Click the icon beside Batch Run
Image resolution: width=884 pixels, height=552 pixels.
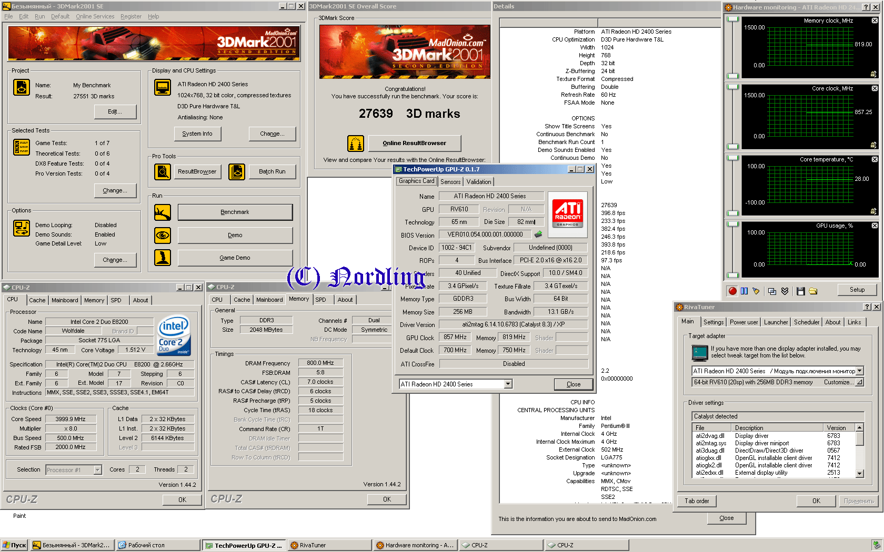tap(237, 172)
